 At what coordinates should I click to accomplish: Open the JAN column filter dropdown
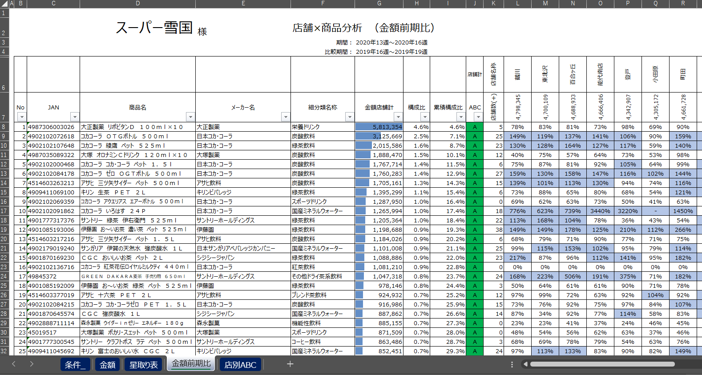[75, 117]
